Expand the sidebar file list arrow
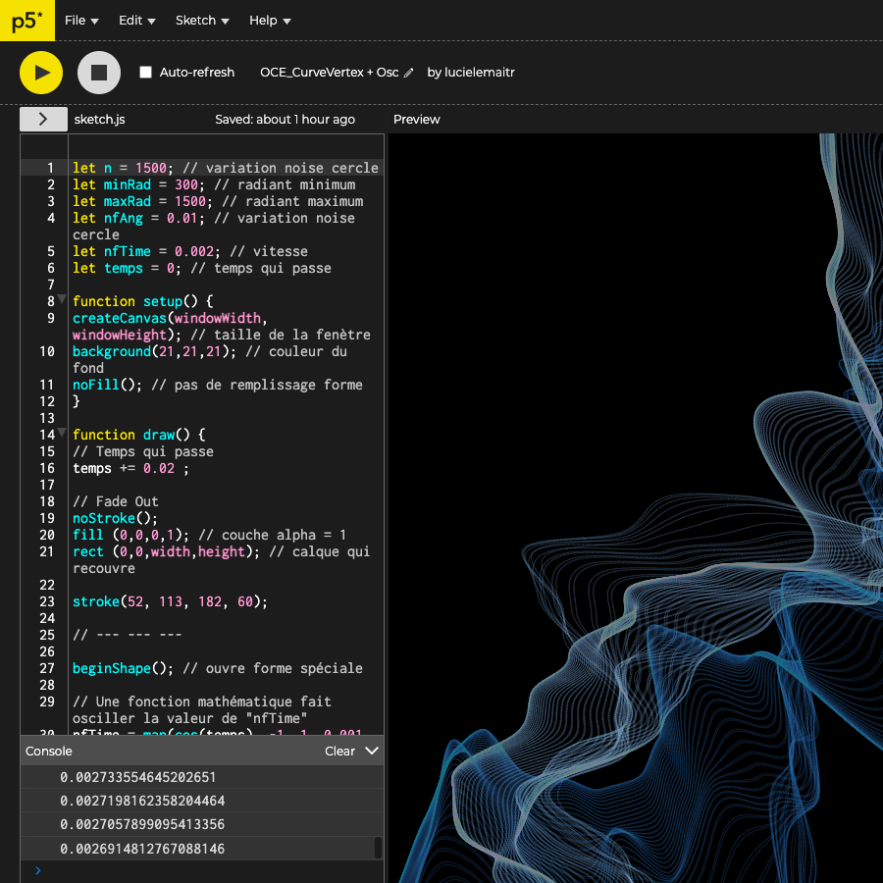This screenshot has width=883, height=883. coord(43,119)
